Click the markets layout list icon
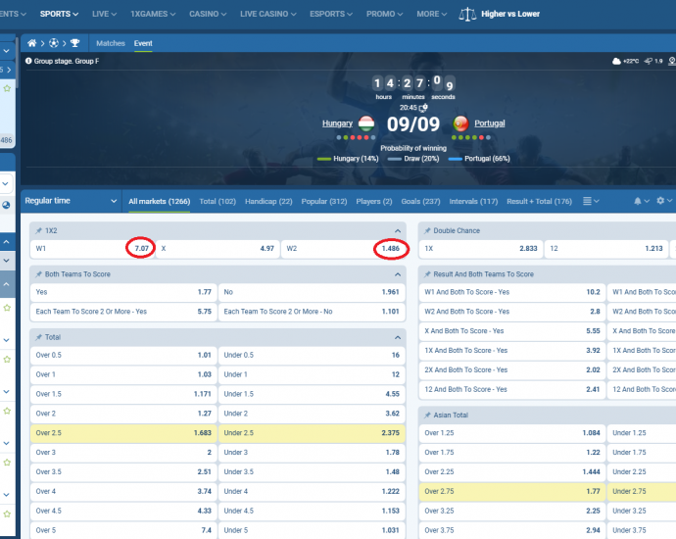 coord(587,201)
